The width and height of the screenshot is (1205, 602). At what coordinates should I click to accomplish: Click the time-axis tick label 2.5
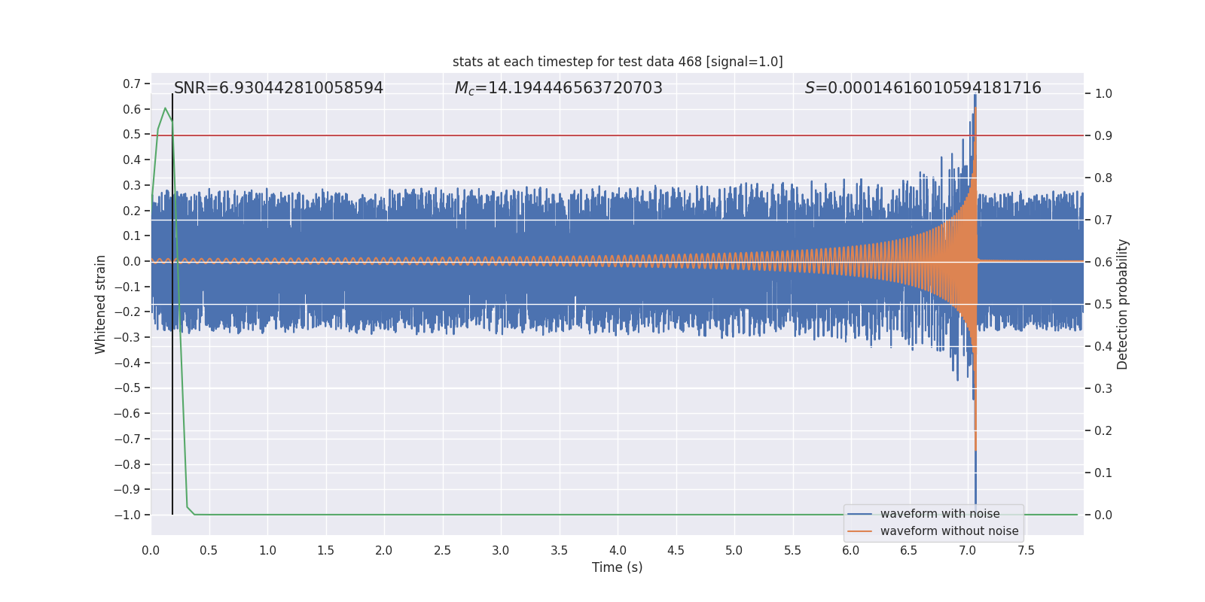(442, 551)
